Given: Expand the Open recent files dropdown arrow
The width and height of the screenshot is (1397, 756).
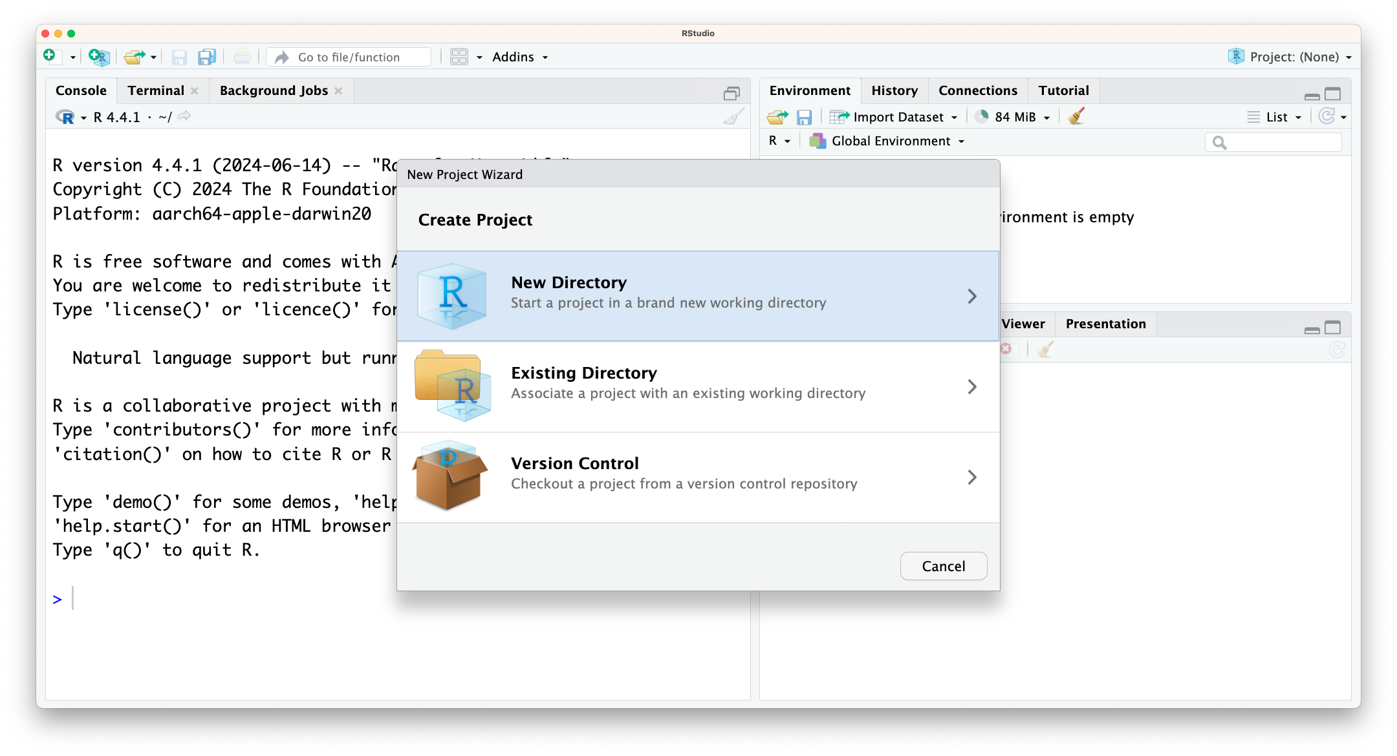Looking at the screenshot, I should [x=153, y=58].
